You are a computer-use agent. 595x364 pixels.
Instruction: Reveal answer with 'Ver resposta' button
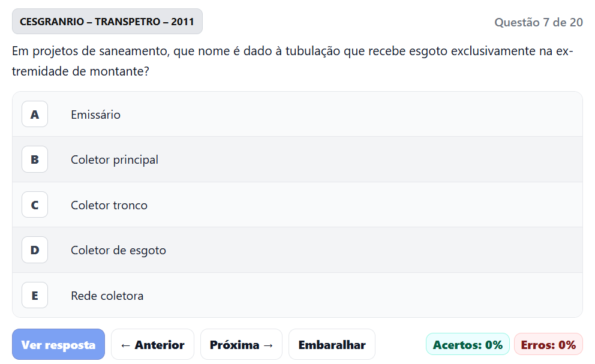tap(58, 345)
